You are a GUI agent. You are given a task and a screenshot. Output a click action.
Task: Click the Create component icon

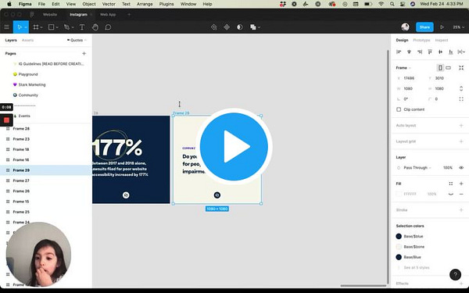[227, 27]
